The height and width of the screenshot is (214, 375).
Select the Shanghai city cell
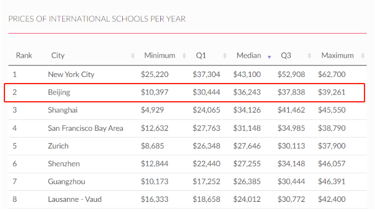63,110
